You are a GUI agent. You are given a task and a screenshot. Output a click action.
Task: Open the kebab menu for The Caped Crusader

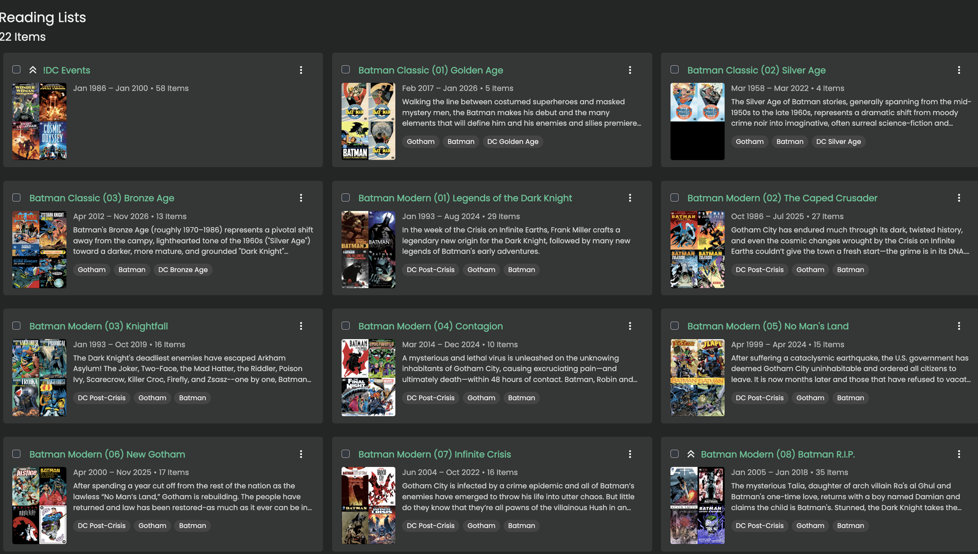[959, 198]
